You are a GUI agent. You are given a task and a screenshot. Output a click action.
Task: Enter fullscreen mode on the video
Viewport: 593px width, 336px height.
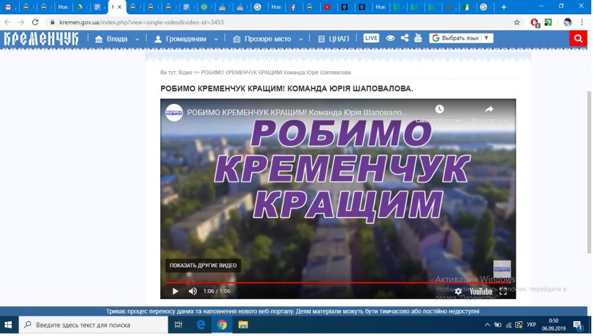(503, 291)
